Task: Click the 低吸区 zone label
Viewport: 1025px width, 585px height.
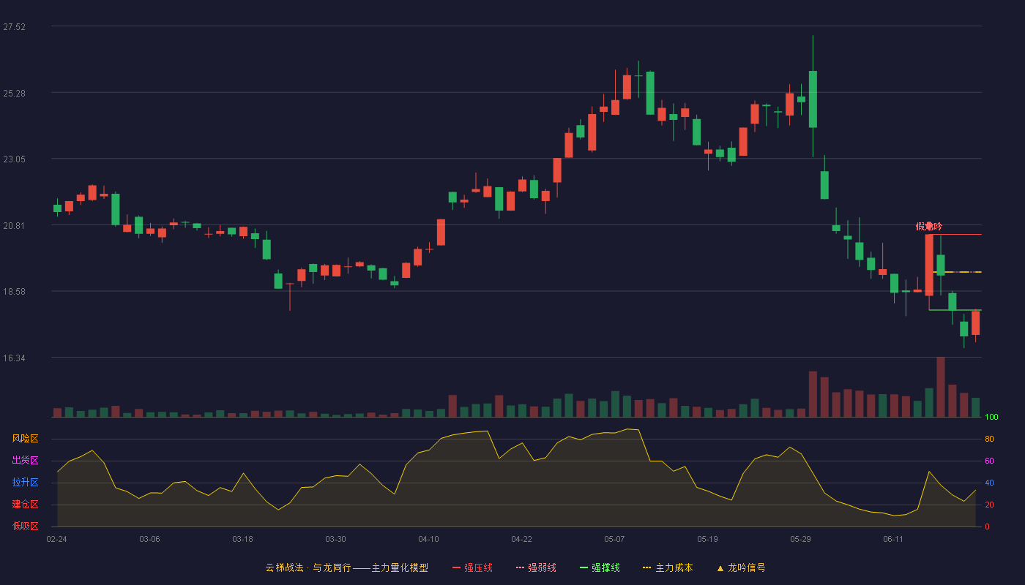Action: tap(25, 526)
